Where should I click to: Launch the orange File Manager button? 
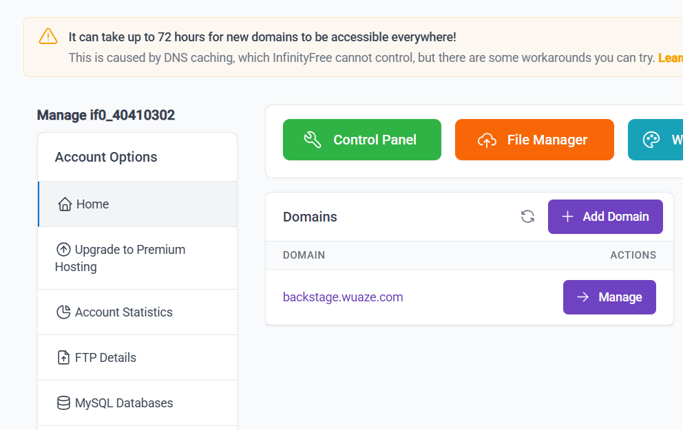pos(534,140)
